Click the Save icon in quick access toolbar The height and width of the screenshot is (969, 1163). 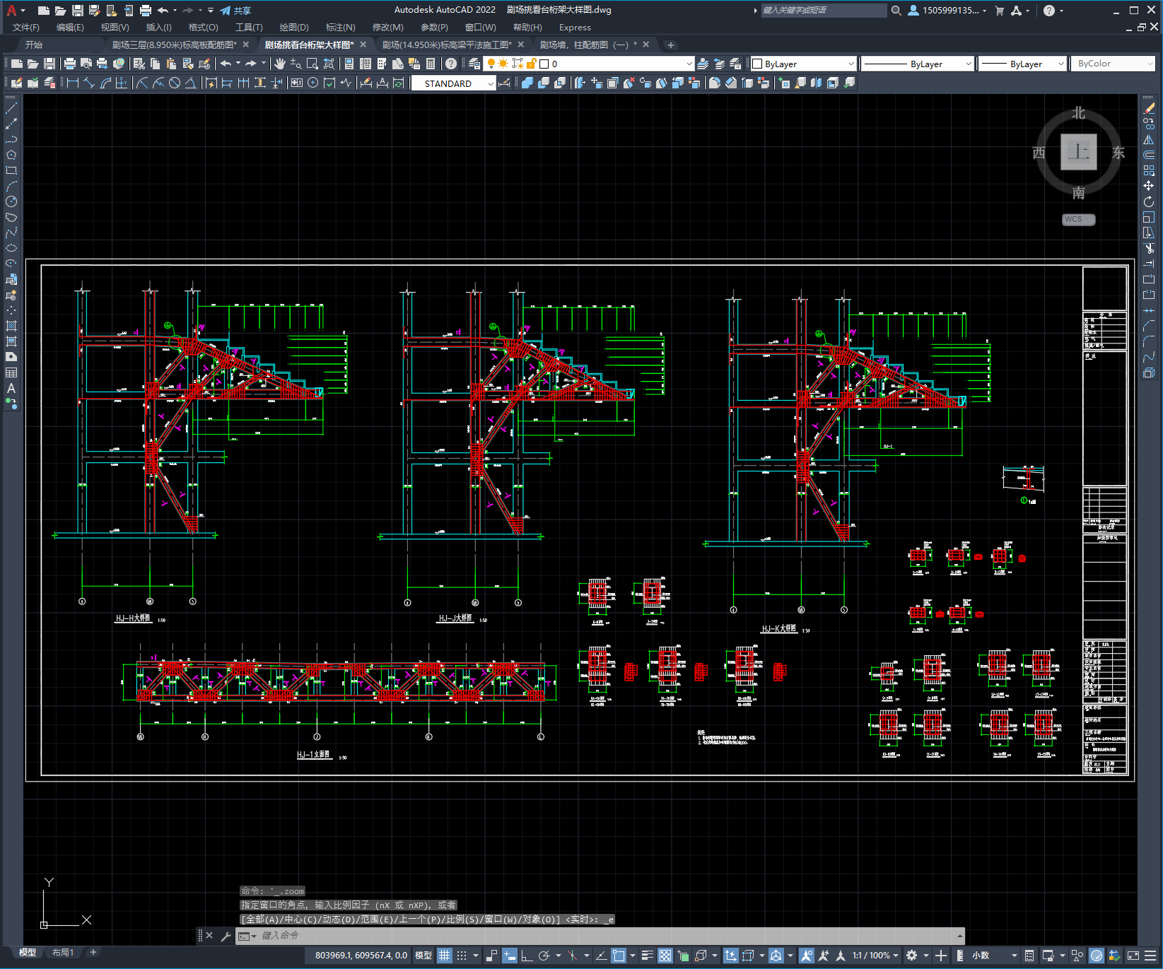(x=78, y=11)
